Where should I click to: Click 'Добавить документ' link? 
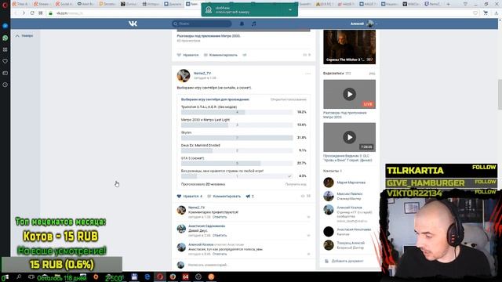coord(347,261)
